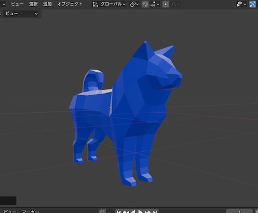Screen dimensions: 258x213
Task: Jump to the start frame of the timeline
Action: click(118, 211)
